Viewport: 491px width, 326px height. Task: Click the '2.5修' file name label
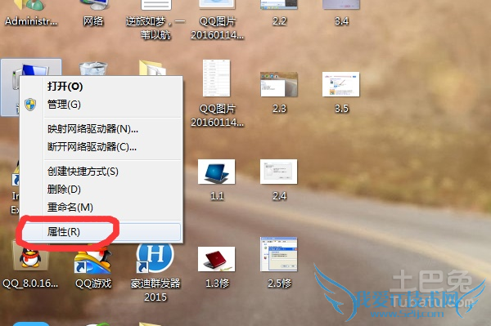279,284
